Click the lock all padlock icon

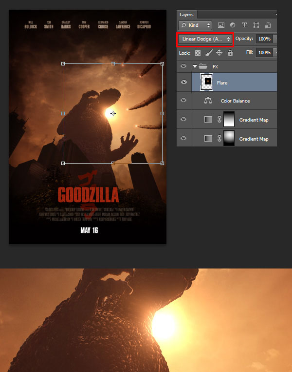(x=230, y=53)
